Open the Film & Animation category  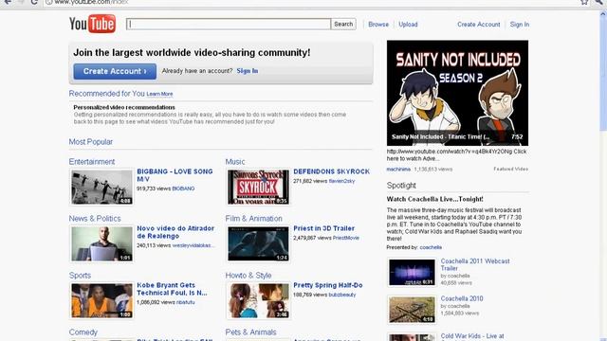(253, 219)
